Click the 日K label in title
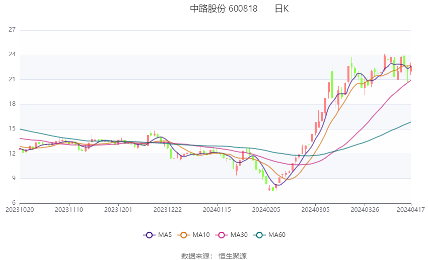The height and width of the screenshot is (260, 428). (281, 9)
